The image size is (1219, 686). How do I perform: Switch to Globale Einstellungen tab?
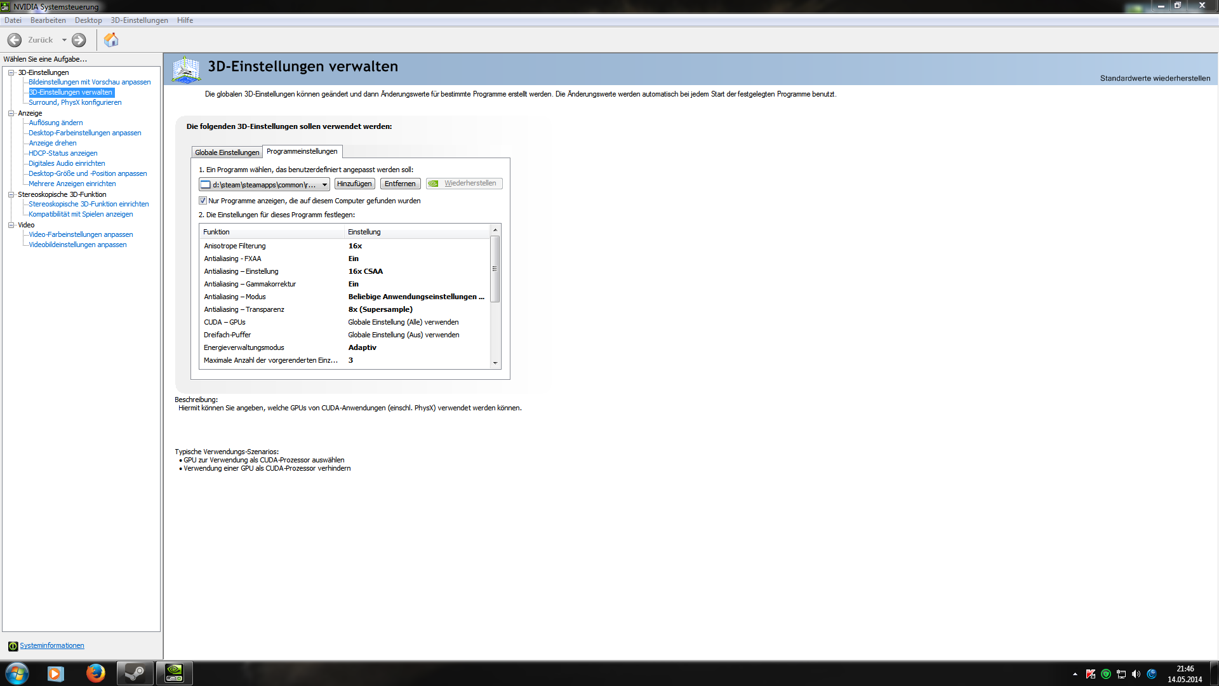[x=227, y=152]
